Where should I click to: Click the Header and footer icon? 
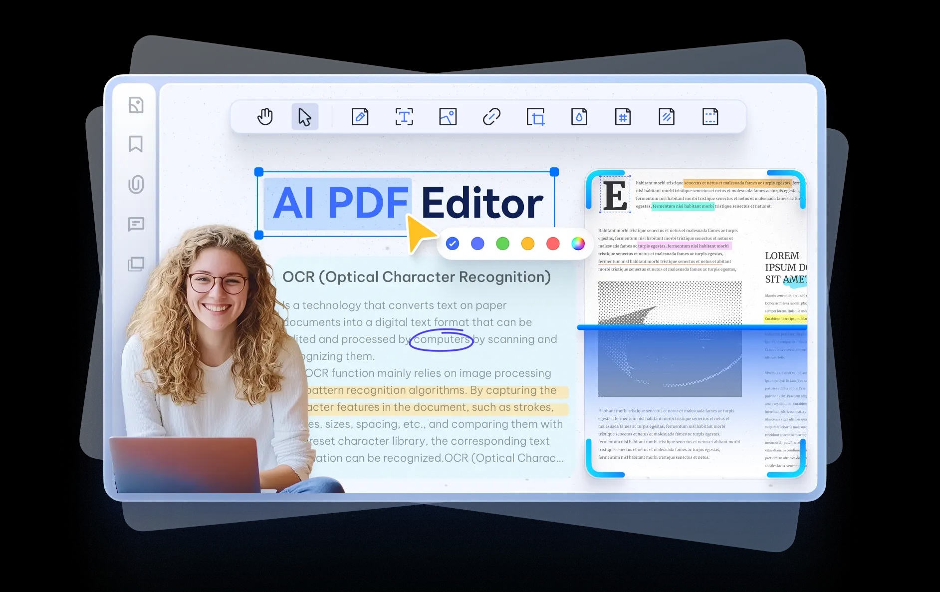(x=710, y=117)
